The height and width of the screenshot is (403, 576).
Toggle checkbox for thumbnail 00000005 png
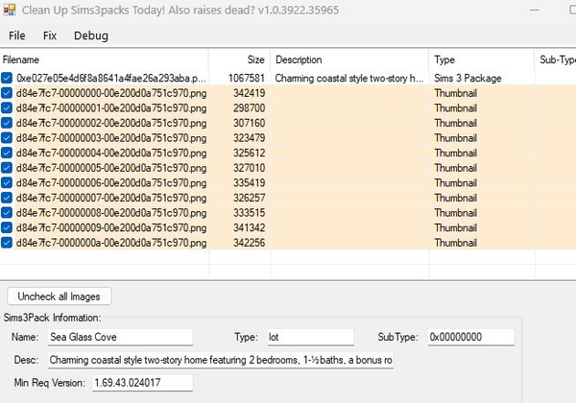tap(8, 168)
